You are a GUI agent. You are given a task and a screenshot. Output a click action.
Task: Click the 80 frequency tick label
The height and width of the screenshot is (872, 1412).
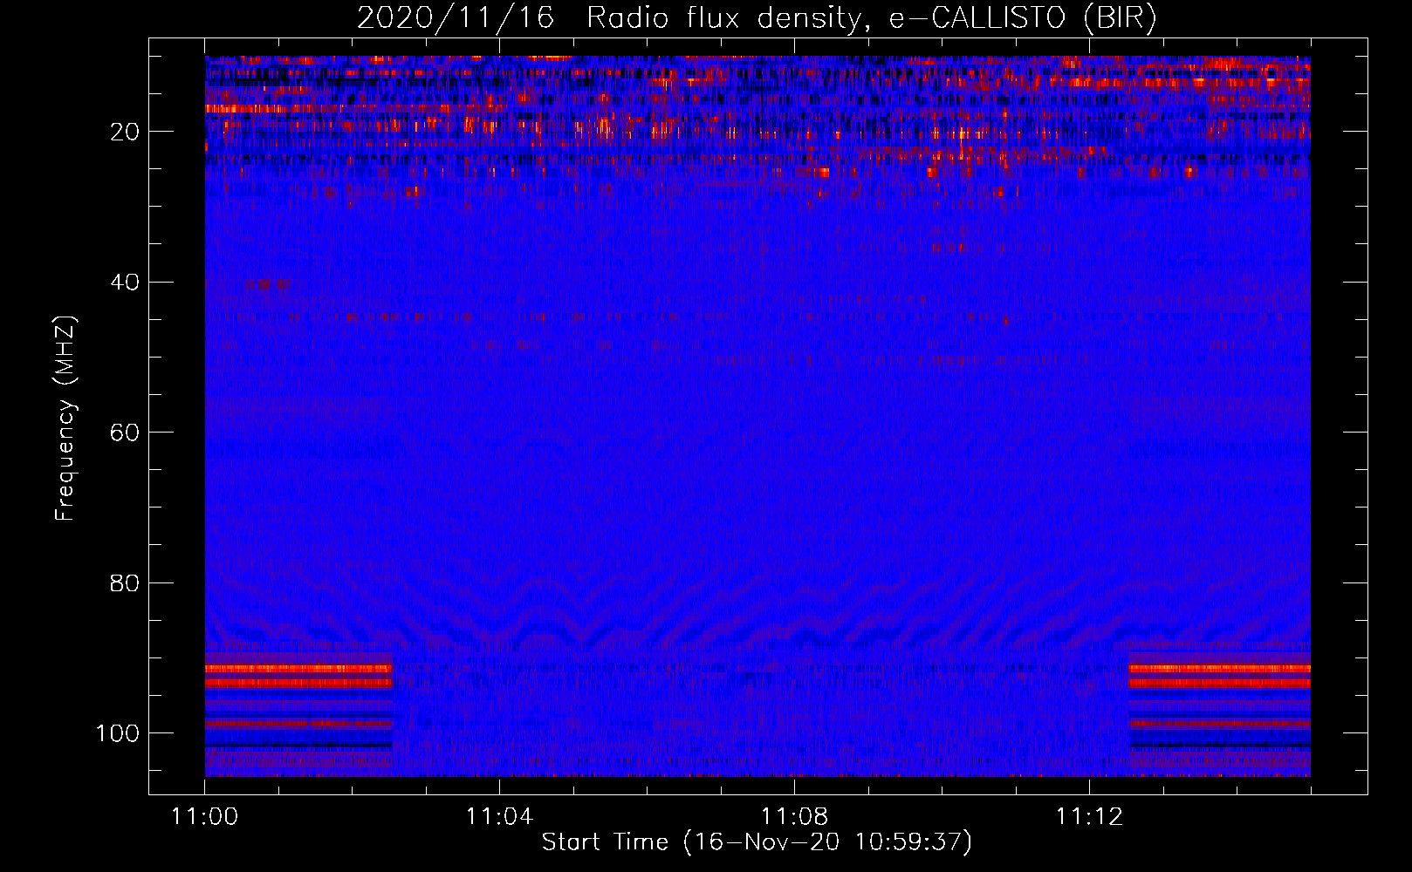tap(125, 582)
